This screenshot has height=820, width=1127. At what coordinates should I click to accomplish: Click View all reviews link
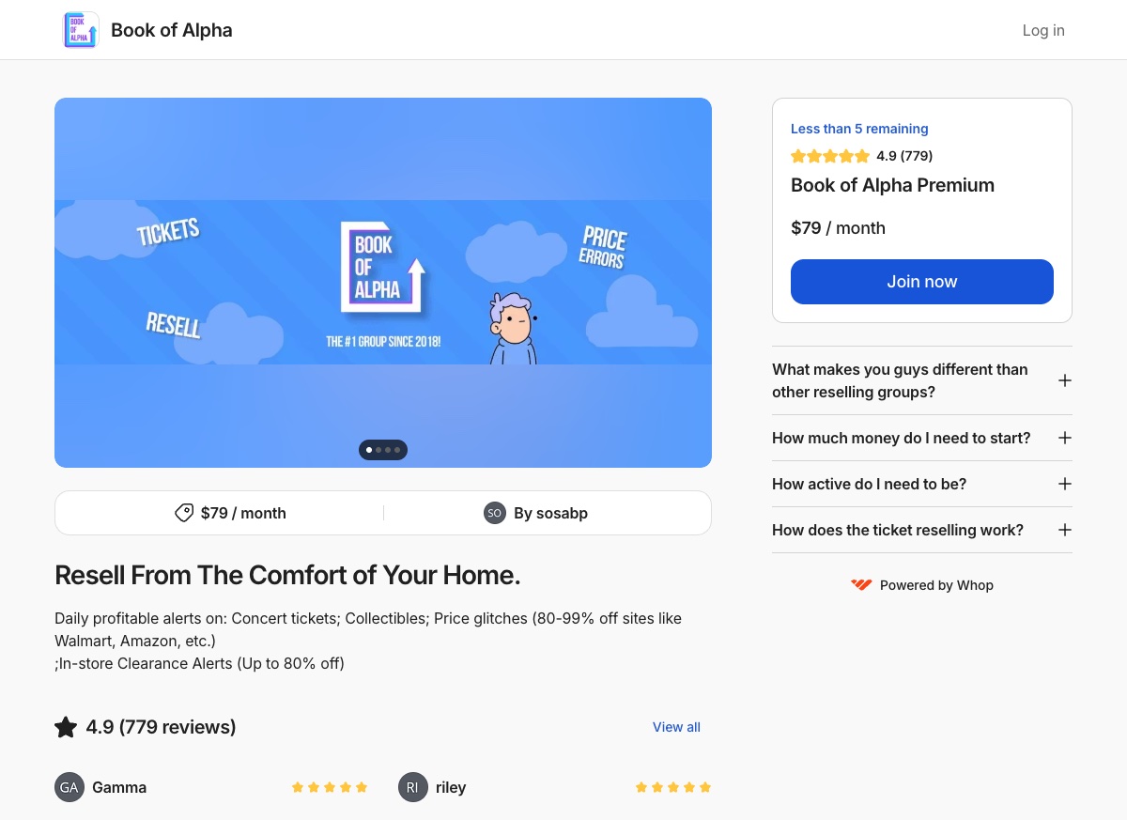pos(676,726)
